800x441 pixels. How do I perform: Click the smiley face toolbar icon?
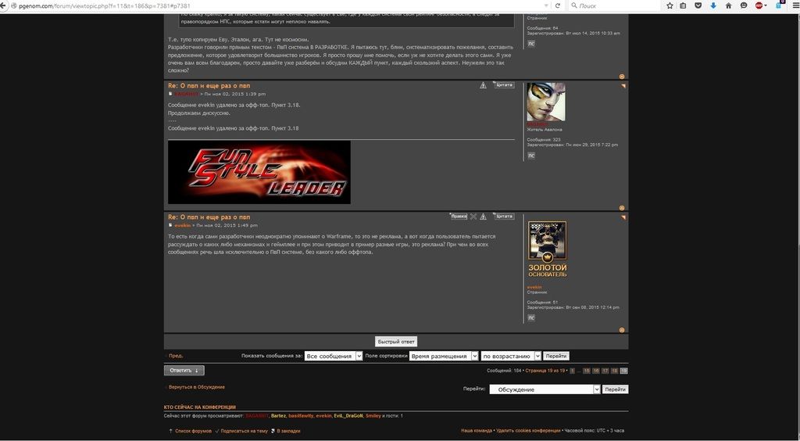(744, 5)
